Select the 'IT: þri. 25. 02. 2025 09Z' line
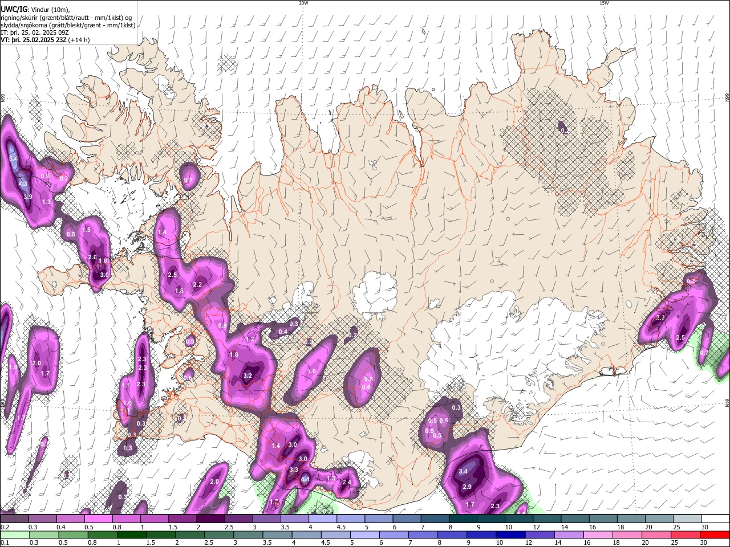 click(35, 32)
